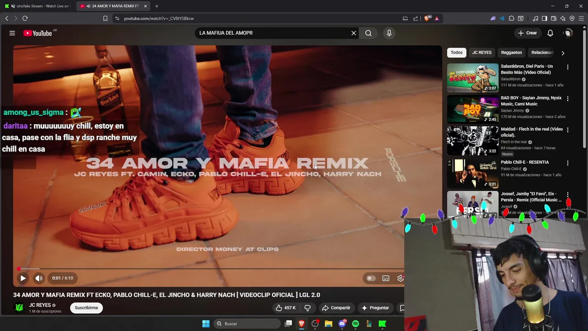This screenshot has width=588, height=331.
Task: Click the Maldad video title
Action: pyautogui.click(x=531, y=132)
